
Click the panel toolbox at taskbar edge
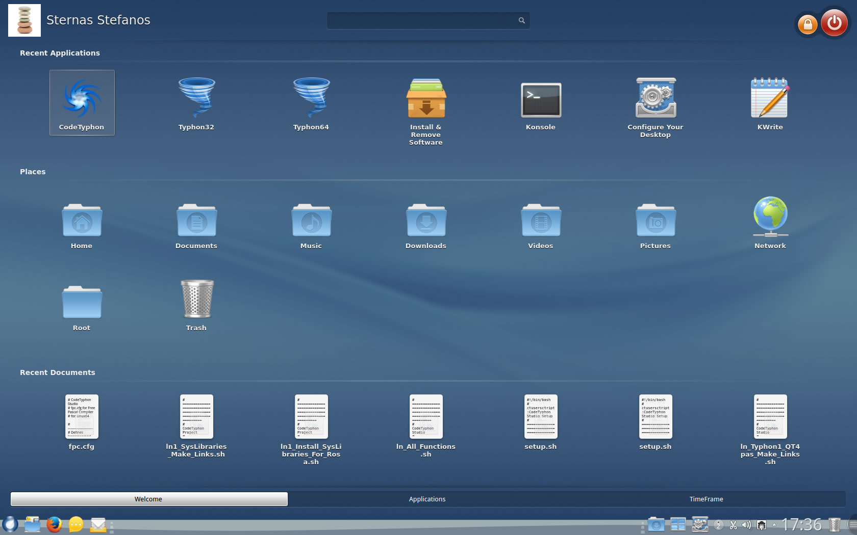tap(852, 524)
